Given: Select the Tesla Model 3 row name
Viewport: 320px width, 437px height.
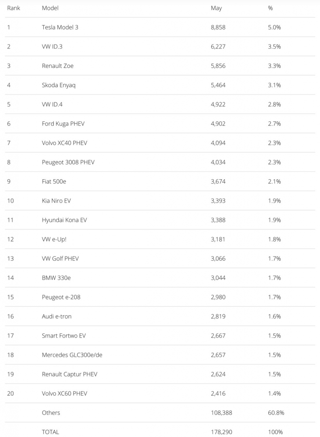Looking at the screenshot, I should point(63,27).
